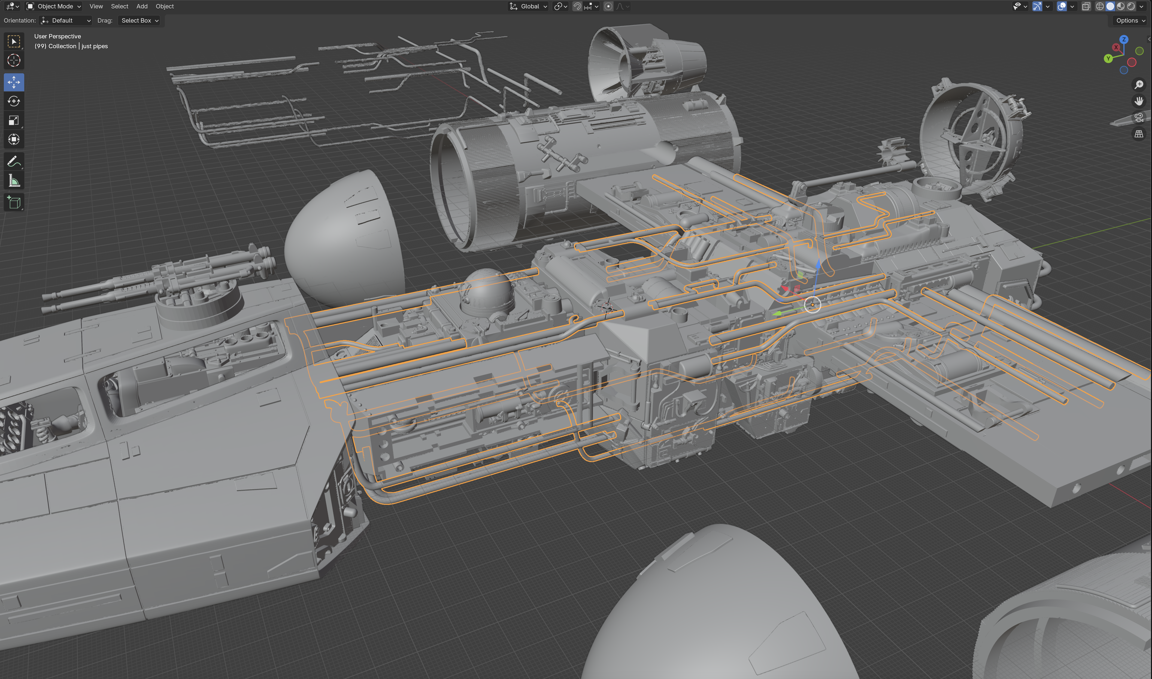
Task: Open the View menu
Action: 96,7
